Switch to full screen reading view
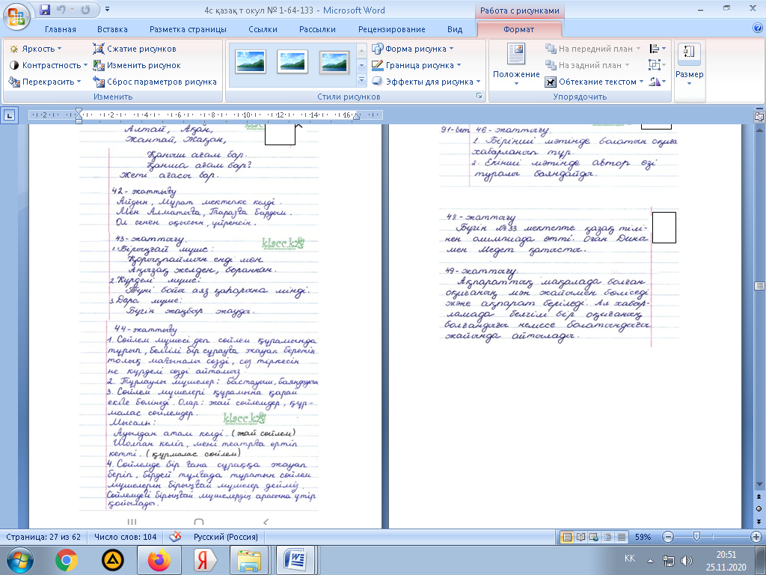This screenshot has width=766, height=575. pos(580,537)
